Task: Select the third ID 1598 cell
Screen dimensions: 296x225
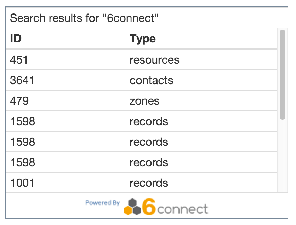Action: pos(23,162)
